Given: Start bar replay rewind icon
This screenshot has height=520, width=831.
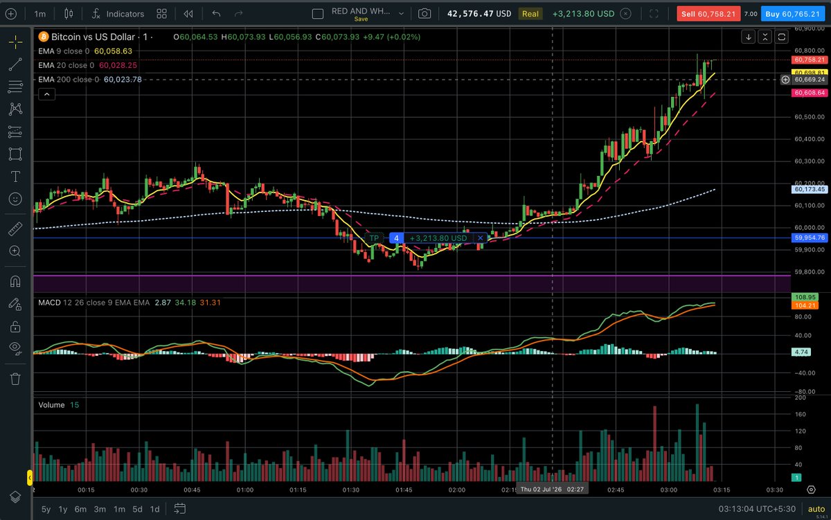Looking at the screenshot, I should pyautogui.click(x=188, y=14).
